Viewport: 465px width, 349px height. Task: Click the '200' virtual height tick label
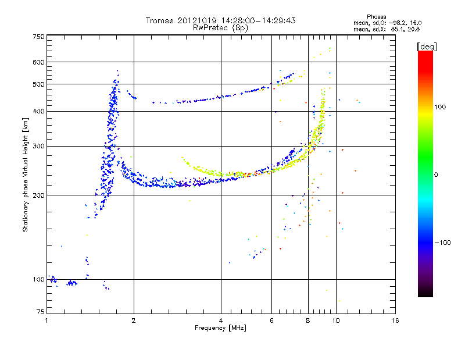(x=38, y=195)
